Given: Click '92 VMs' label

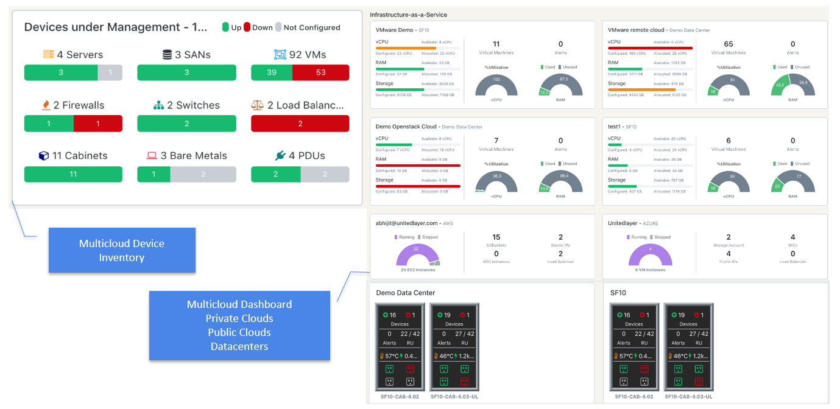Looking at the screenshot, I should point(308,55).
